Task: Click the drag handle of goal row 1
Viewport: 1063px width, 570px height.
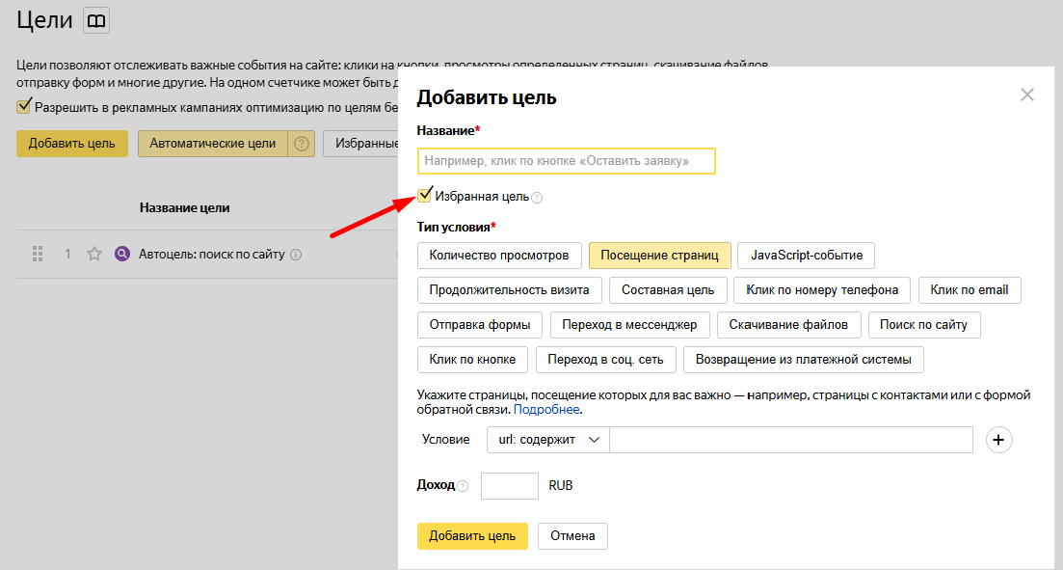Action: 39,255
